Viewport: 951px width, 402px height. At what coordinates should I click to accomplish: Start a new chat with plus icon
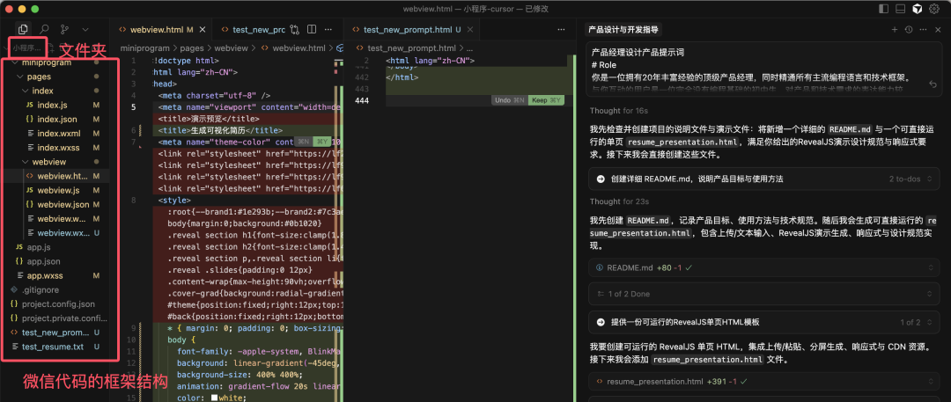tap(895, 30)
